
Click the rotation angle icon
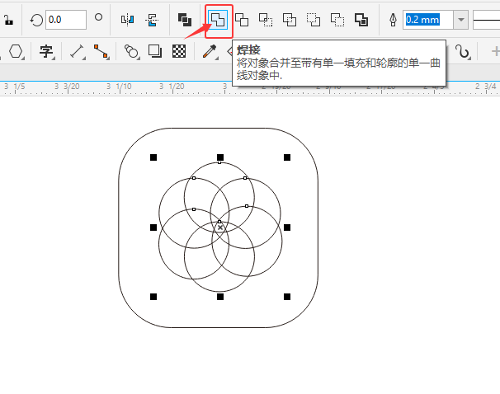tap(36, 20)
